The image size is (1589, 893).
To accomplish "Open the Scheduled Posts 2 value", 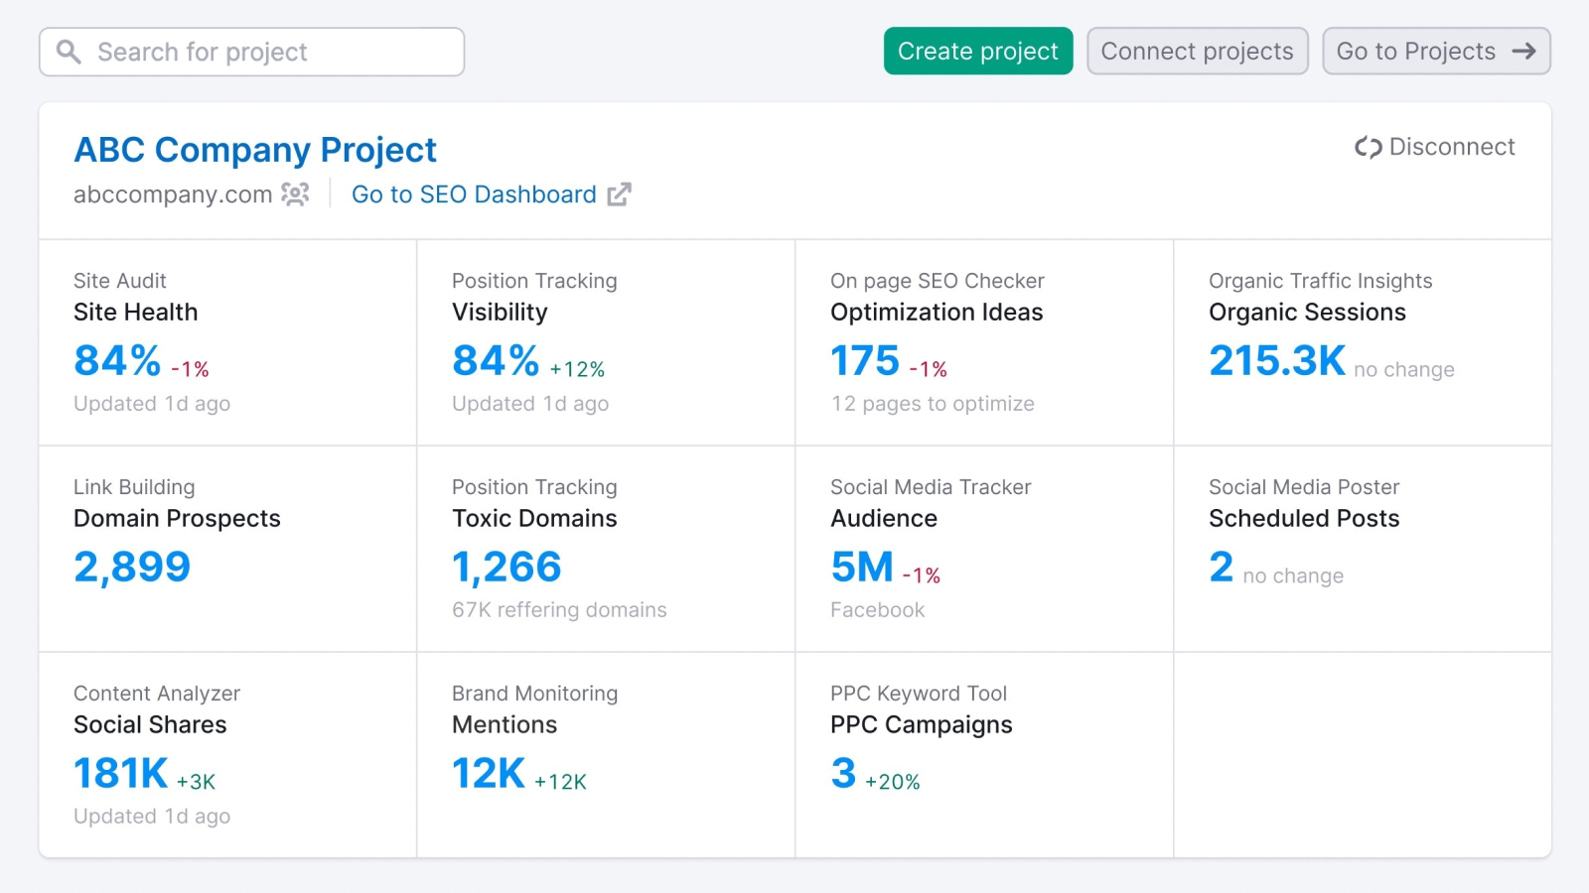I will (1222, 567).
